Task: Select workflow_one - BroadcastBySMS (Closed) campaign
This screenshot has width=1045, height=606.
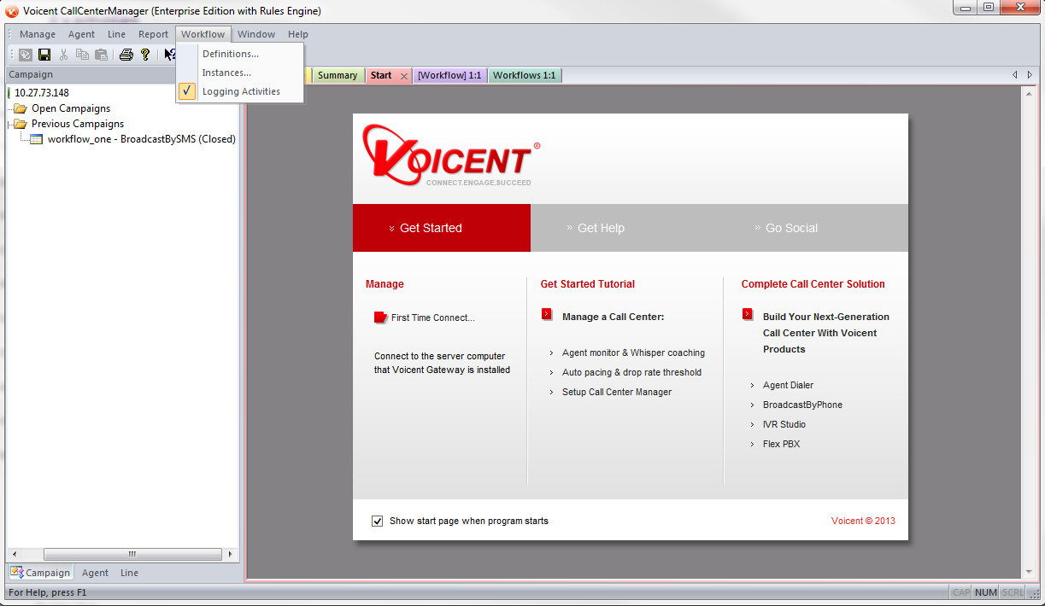Action: 141,139
